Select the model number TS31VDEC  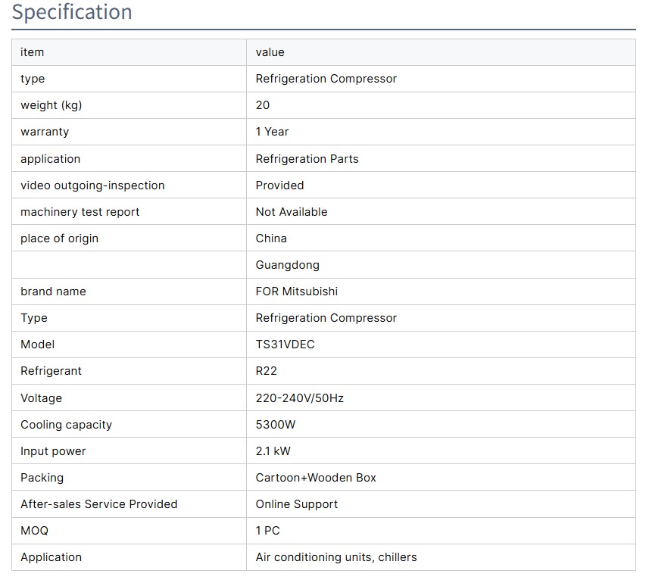[x=285, y=344]
